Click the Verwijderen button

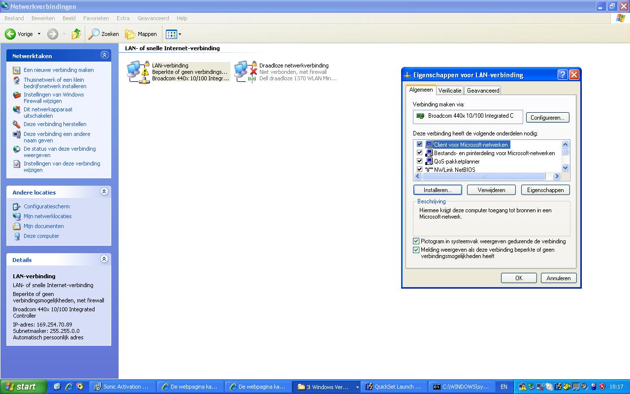point(491,190)
